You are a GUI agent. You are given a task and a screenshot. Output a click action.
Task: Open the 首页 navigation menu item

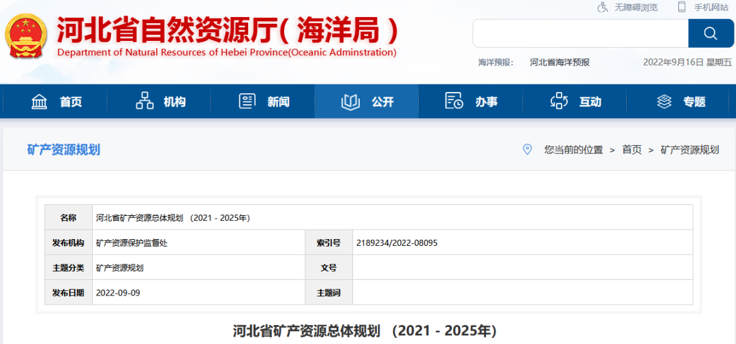(71, 101)
